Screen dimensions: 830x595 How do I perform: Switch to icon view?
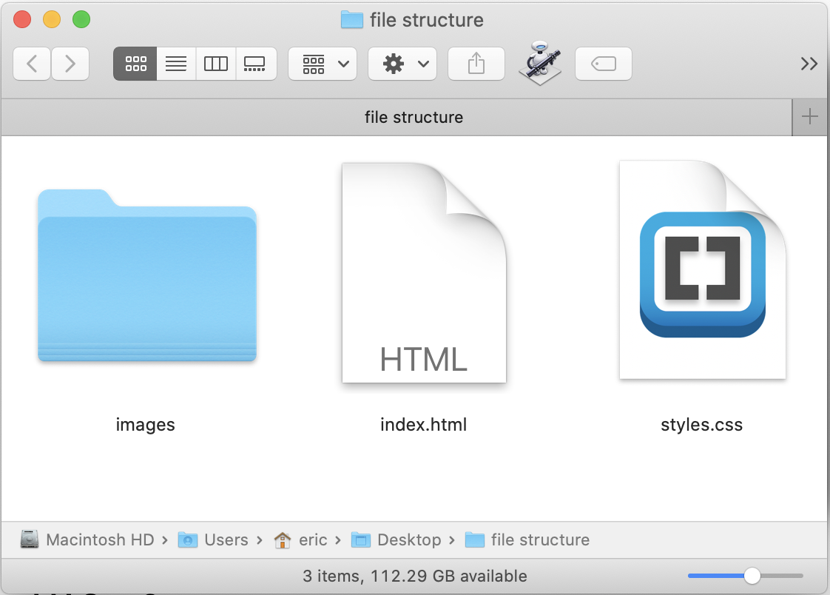[135, 64]
